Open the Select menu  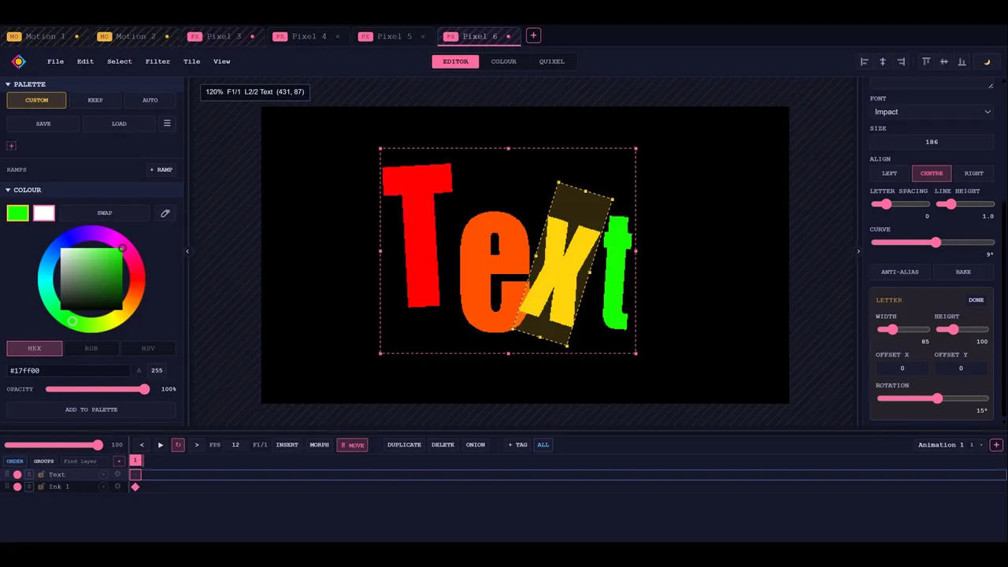(x=120, y=61)
